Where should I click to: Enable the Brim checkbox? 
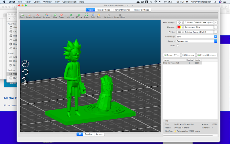click(x=177, y=46)
